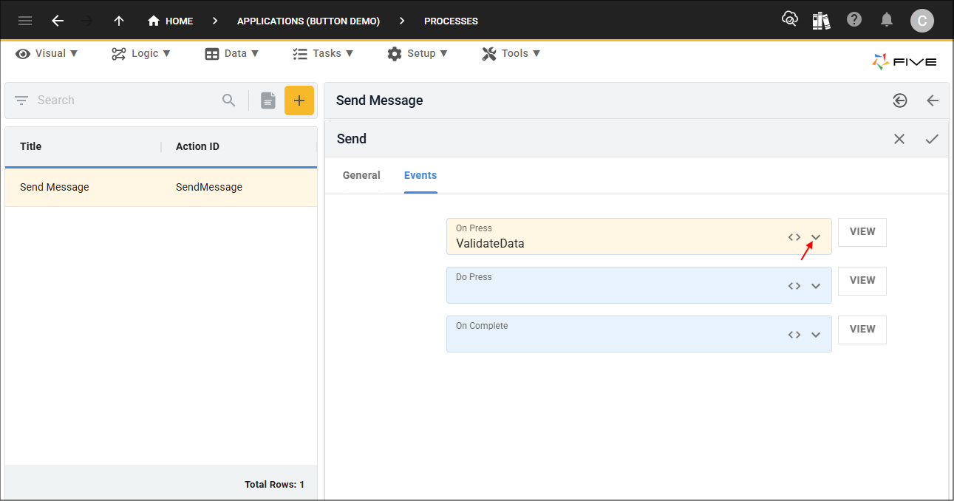Viewport: 954px width, 501px height.
Task: Click the forward arrow in top bar
Action: 87,21
